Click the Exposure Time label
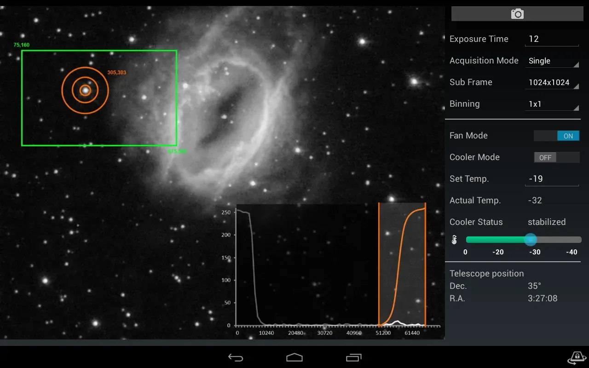The image size is (589, 368). 479,39
